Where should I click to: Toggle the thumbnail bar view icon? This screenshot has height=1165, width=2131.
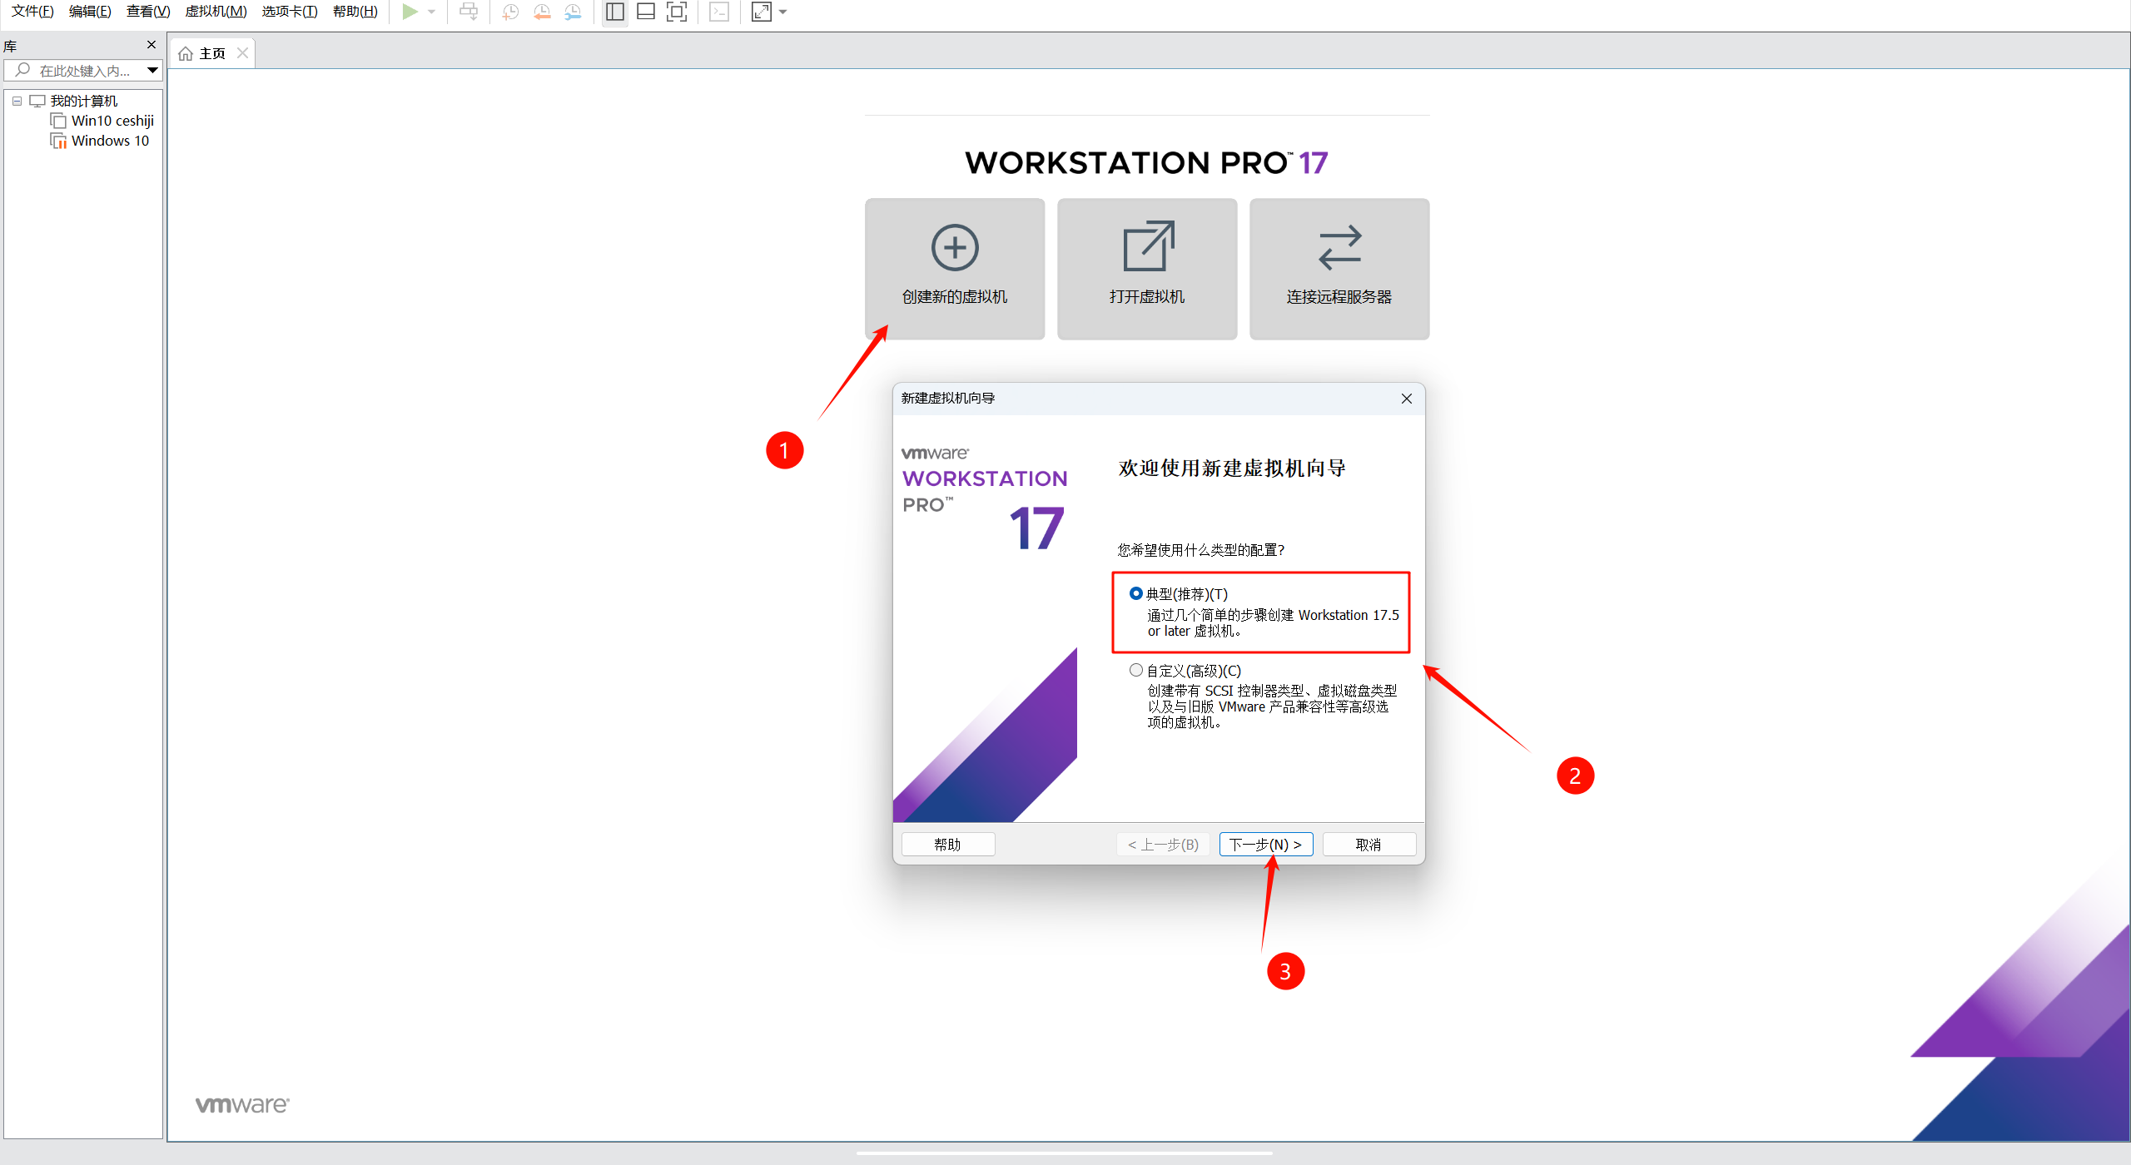coord(646,12)
